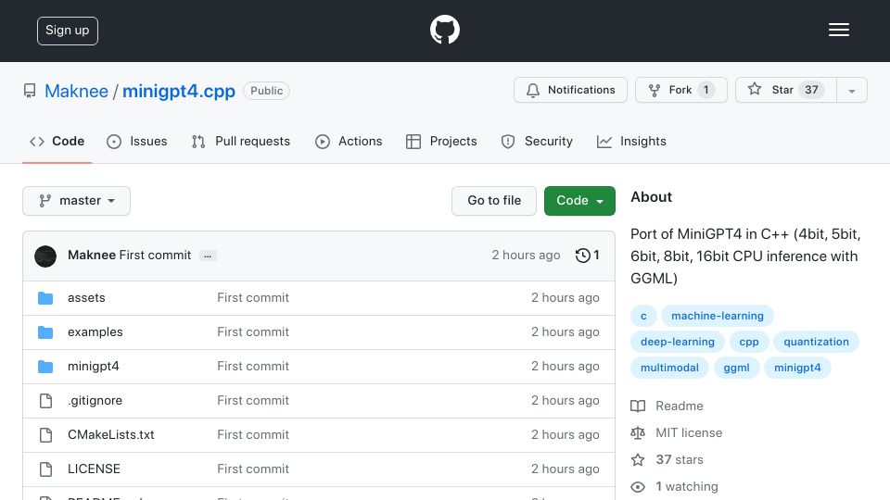Open the Maknee owner link
This screenshot has height=500, width=890.
point(76,92)
